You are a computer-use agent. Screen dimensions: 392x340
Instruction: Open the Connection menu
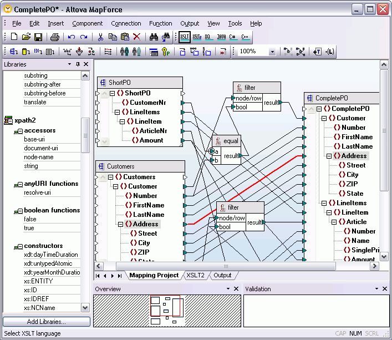click(x=126, y=23)
